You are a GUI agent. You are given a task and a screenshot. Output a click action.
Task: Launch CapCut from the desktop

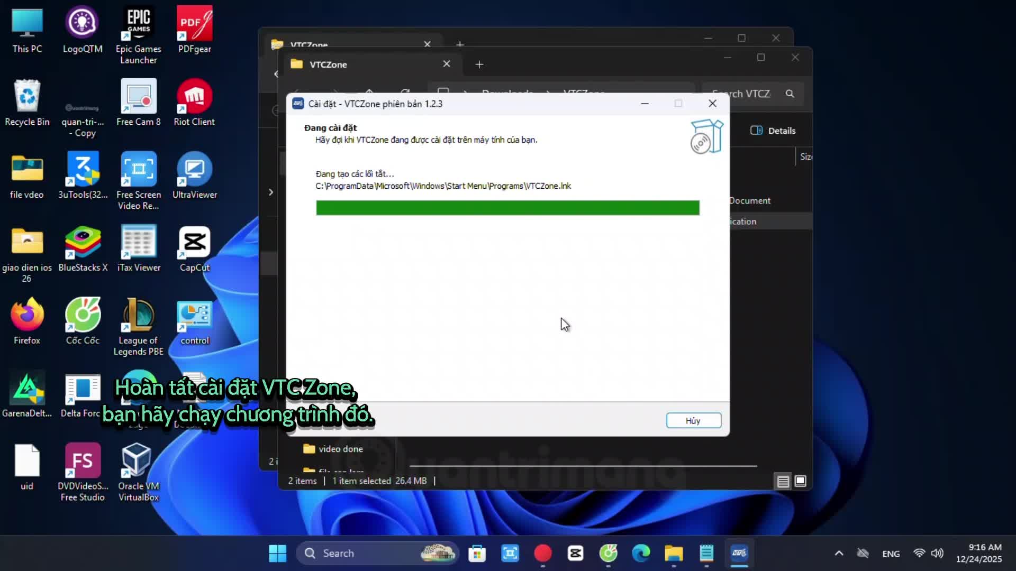[195, 250]
